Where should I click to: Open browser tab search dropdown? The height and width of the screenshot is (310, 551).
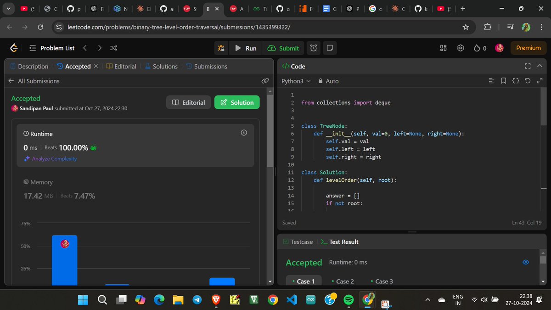pyautogui.click(x=9, y=9)
